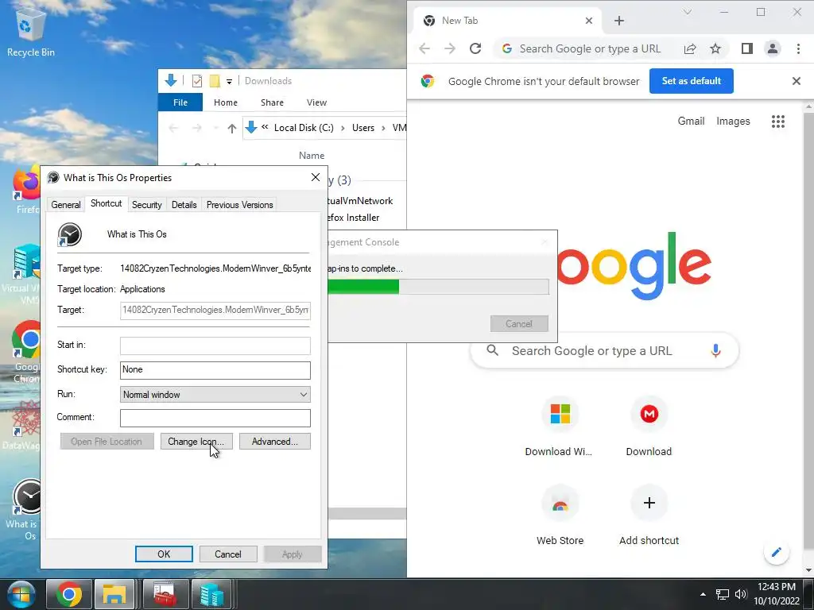The image size is (814, 610).
Task: Click Set as default button in Chrome
Action: [691, 81]
